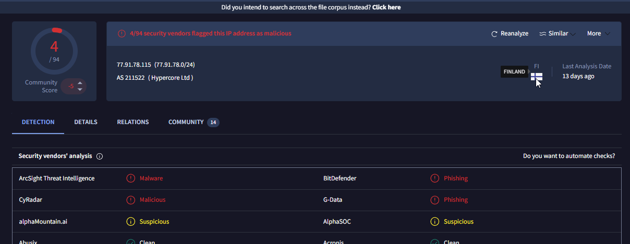Click the Malware warning icon for ArcSight

click(131, 178)
